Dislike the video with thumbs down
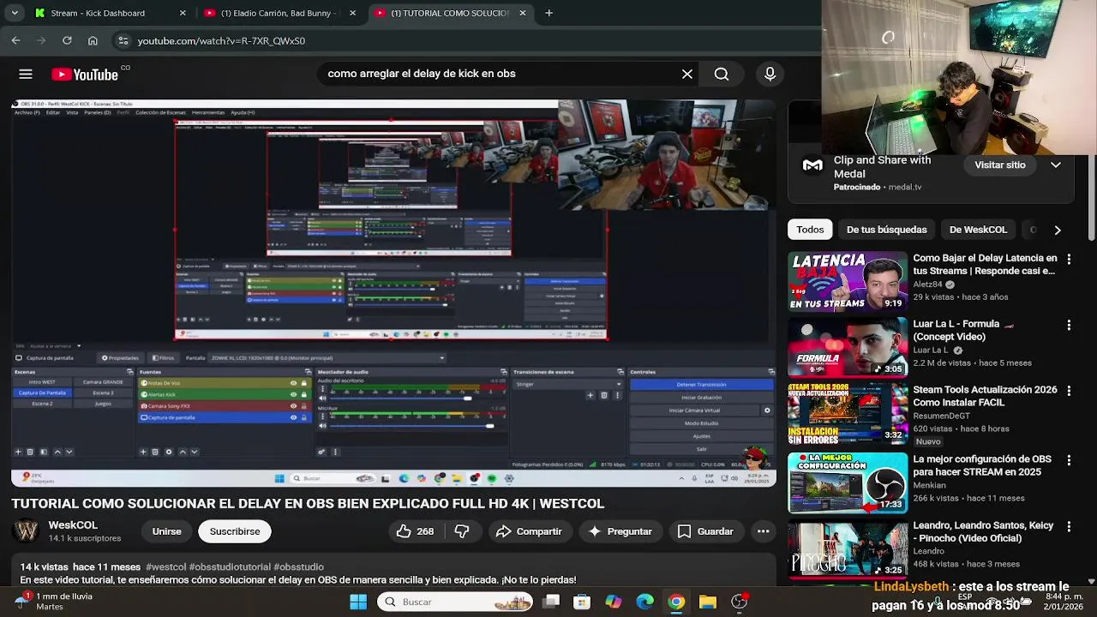The image size is (1097, 617). [462, 531]
